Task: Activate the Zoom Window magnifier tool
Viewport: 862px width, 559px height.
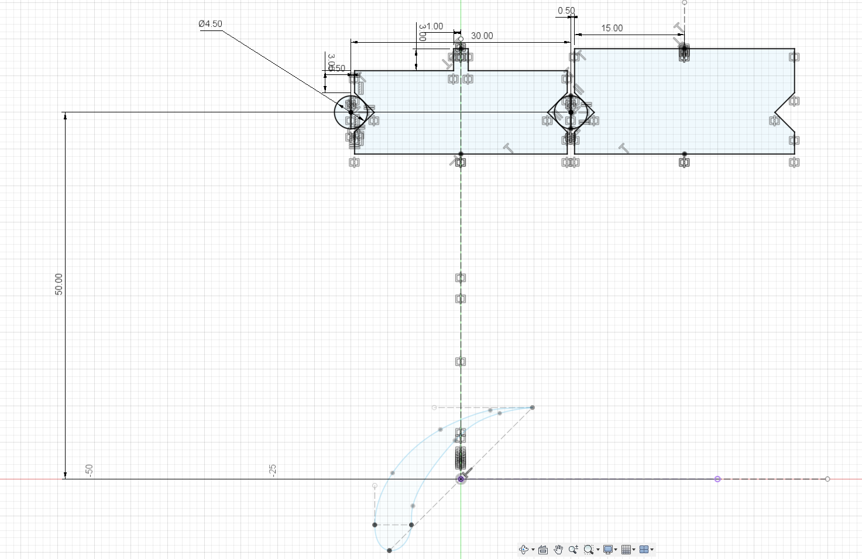Action: tap(588, 550)
